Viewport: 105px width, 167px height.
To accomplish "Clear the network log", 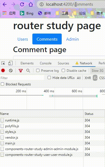I will (11, 70).
